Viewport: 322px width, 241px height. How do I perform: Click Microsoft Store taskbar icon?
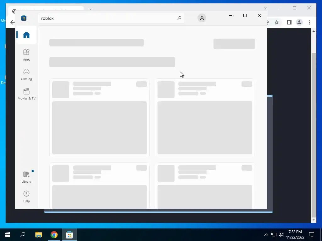tap(69, 235)
